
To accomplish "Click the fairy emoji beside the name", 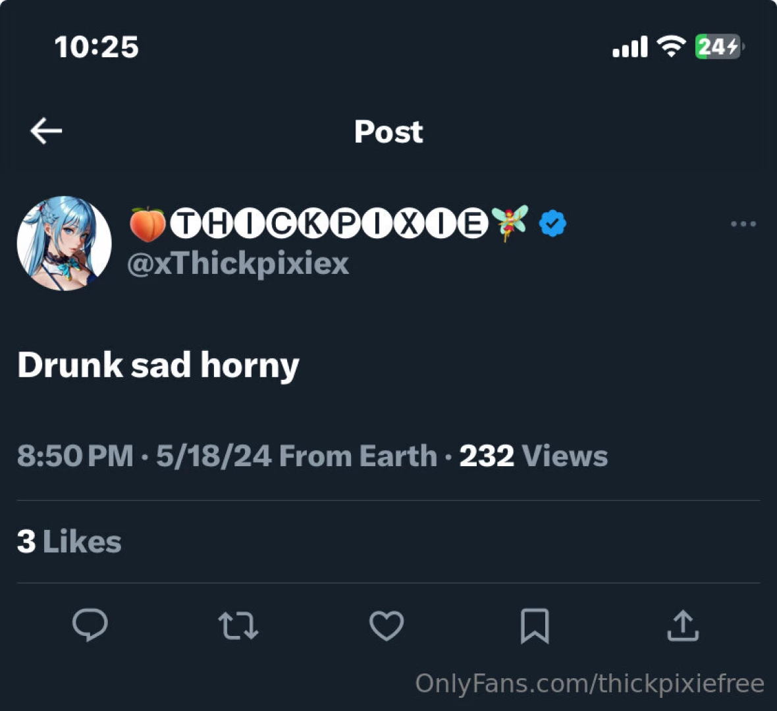I will point(509,223).
